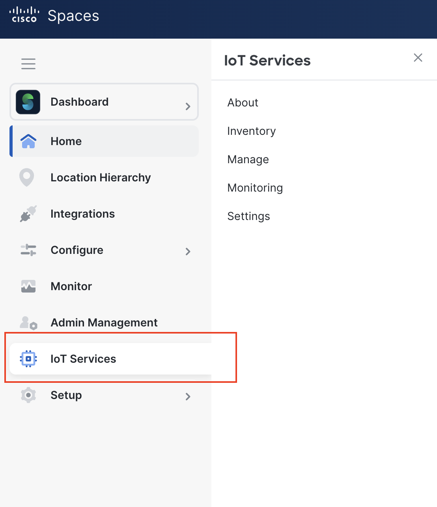
Task: Click the hamburger menu icon
Action: [x=28, y=63]
